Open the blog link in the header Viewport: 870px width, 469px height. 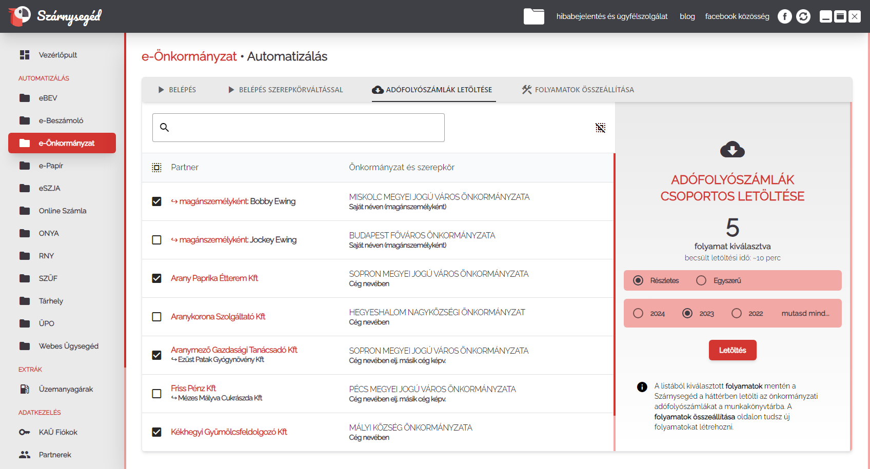click(x=687, y=16)
